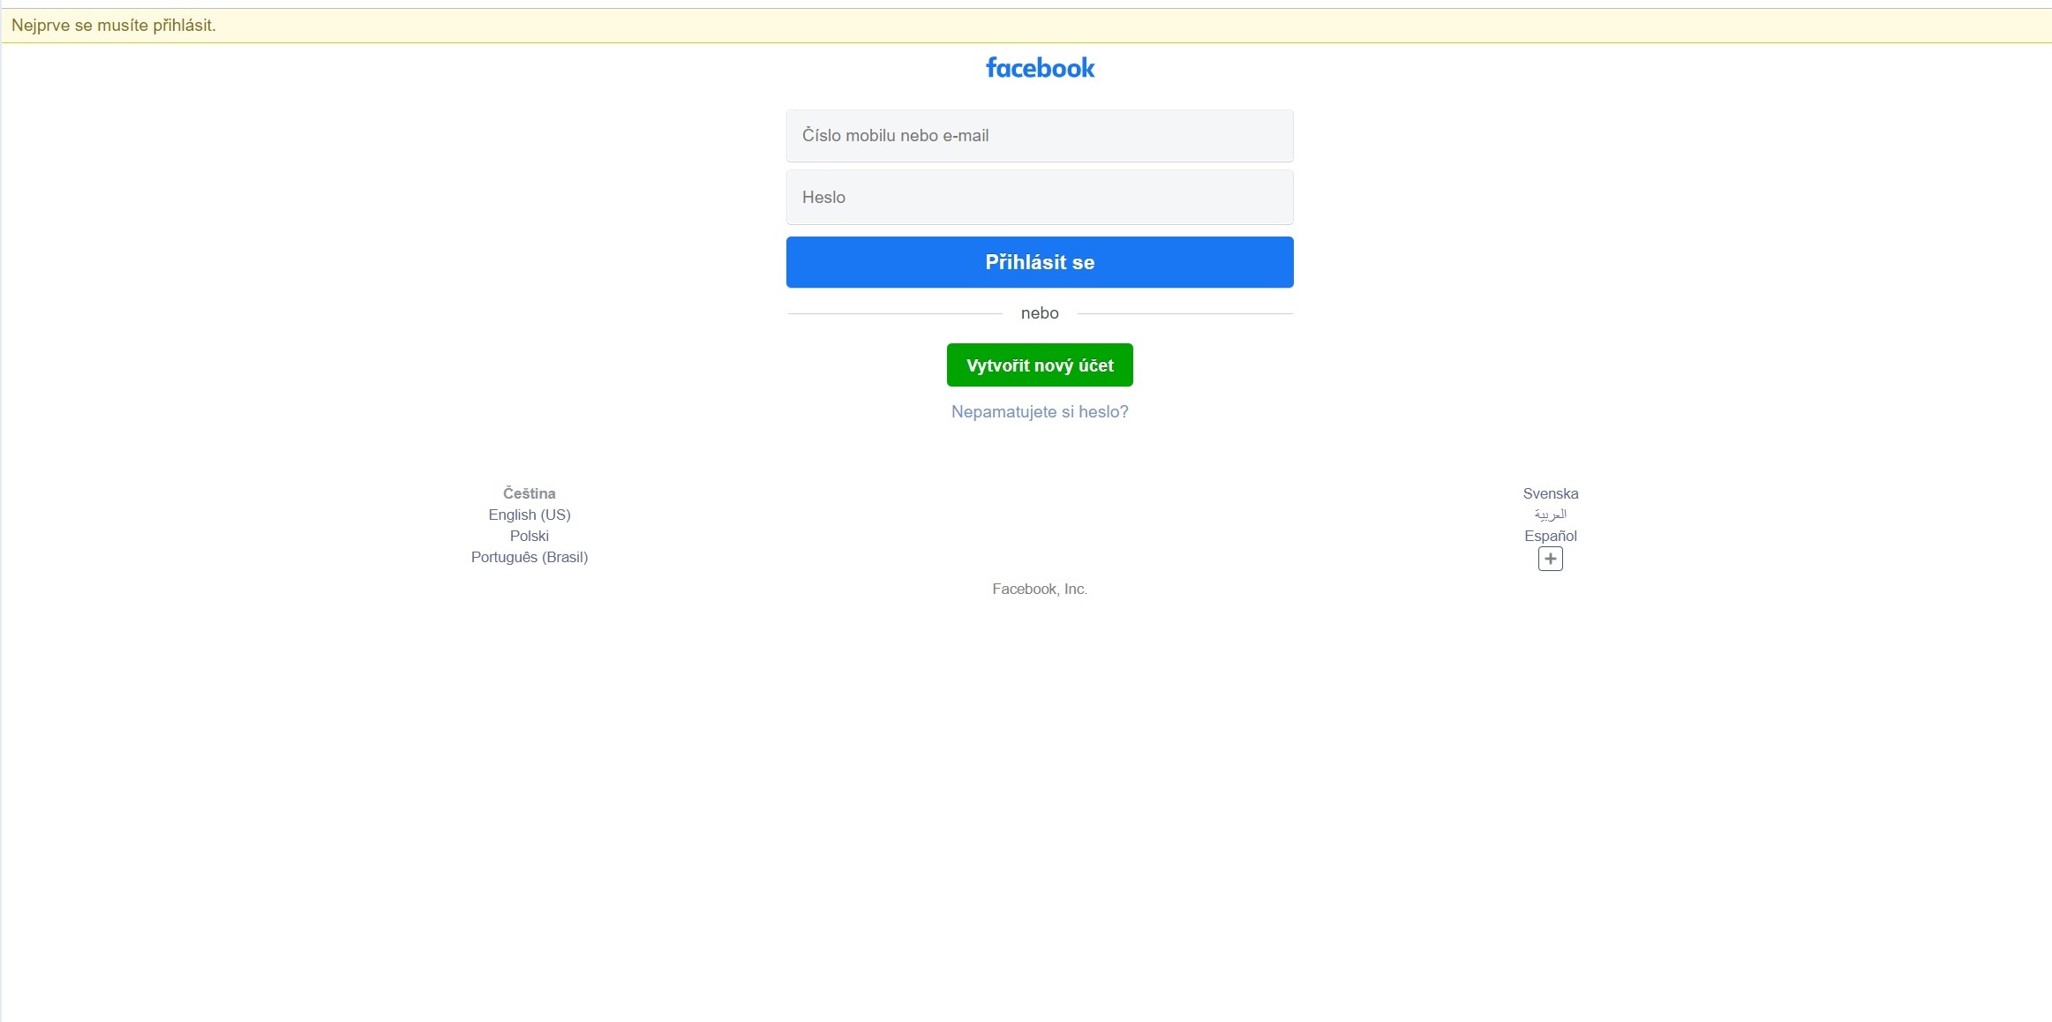The height and width of the screenshot is (1022, 2052).
Task: Select Čeština language
Action: pos(530,493)
